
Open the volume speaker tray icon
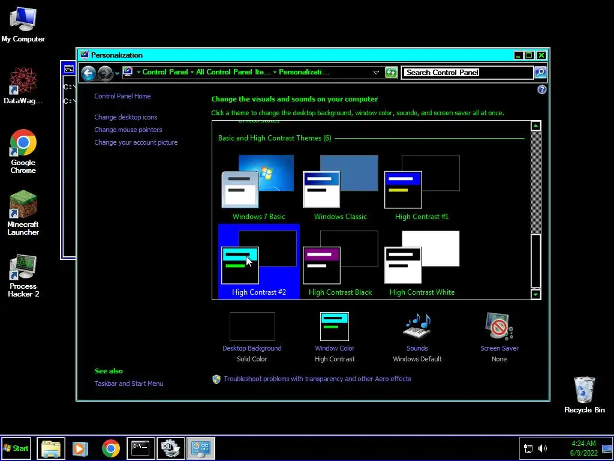click(542, 448)
